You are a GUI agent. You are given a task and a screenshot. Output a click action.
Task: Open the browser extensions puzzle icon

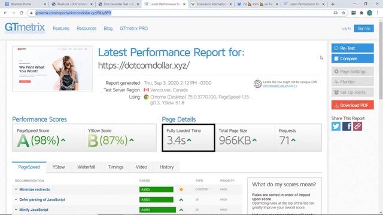pyautogui.click(x=361, y=13)
